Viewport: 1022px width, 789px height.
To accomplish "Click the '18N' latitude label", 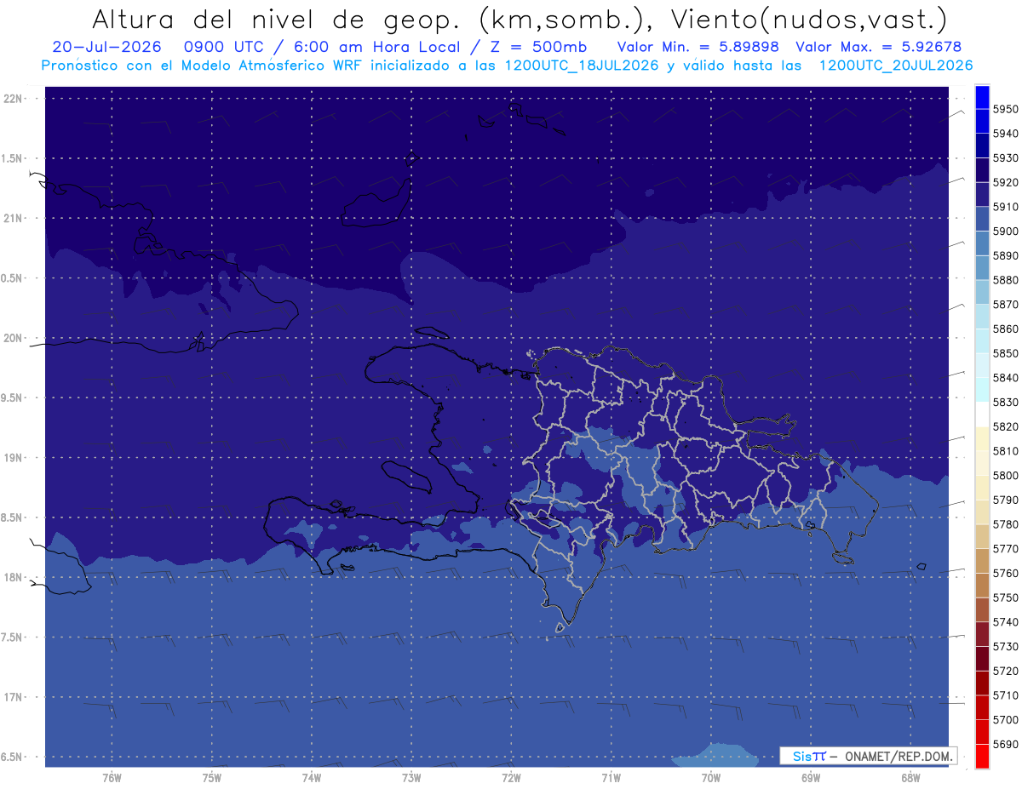I will click(x=14, y=578).
